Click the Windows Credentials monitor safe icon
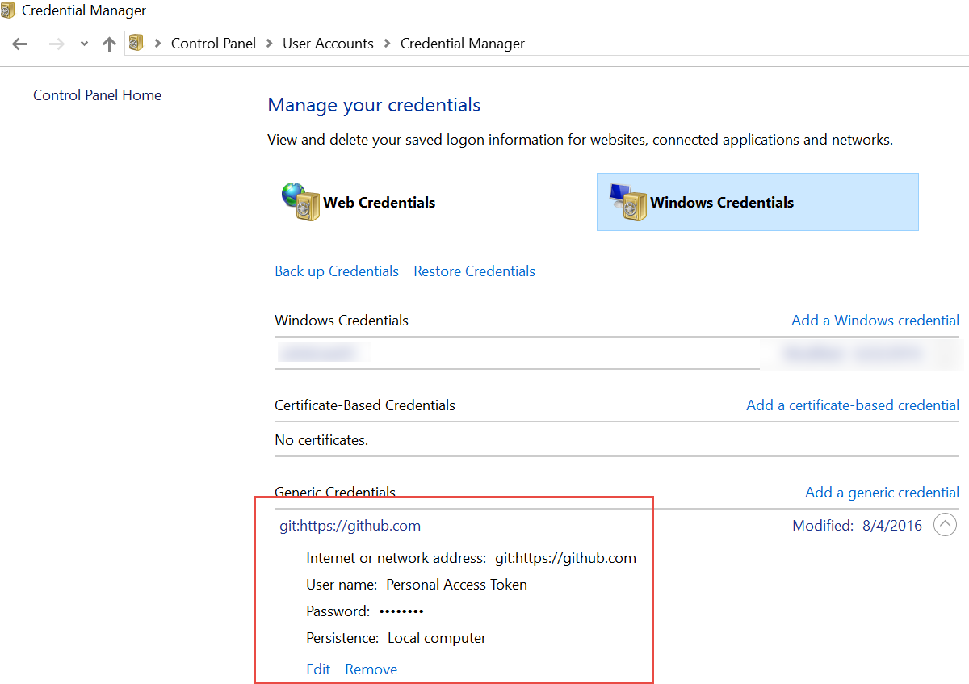The image size is (969, 684). (628, 202)
